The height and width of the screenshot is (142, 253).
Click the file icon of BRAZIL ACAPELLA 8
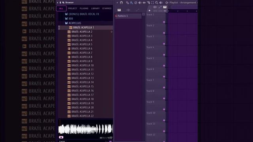69,57
